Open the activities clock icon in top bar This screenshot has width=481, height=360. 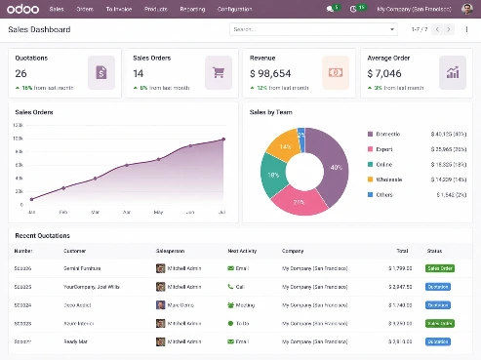(353, 9)
